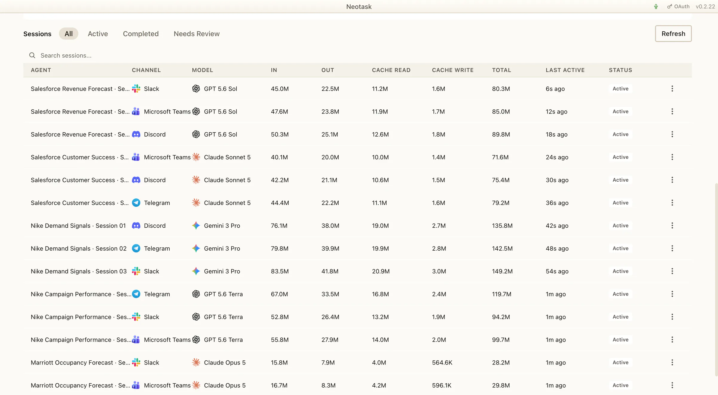Click the 52.8M input tokens value

280,317
